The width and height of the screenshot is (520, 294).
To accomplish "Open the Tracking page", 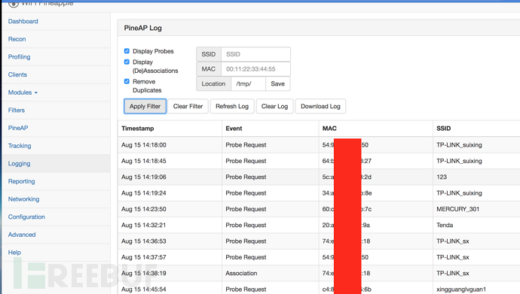I will coord(20,146).
